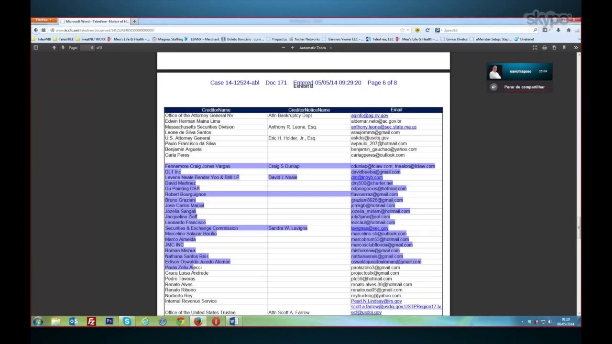Image resolution: width=612 pixels, height=344 pixels.
Task: Zoom out of the PDF document
Action: 284,48
